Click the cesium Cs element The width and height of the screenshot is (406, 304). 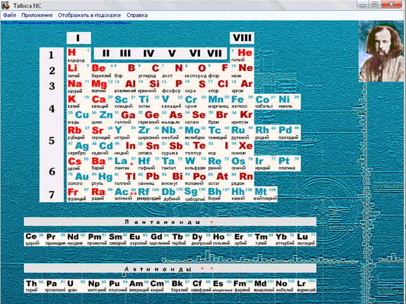click(x=79, y=163)
